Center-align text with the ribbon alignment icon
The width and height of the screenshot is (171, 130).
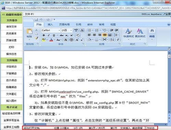94,35
